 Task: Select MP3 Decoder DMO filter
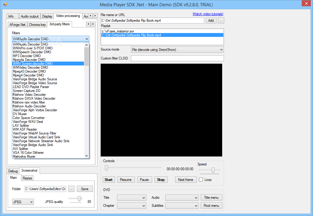(x=48, y=56)
